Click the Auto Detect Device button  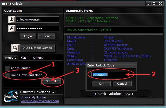pyautogui.click(x=33, y=48)
